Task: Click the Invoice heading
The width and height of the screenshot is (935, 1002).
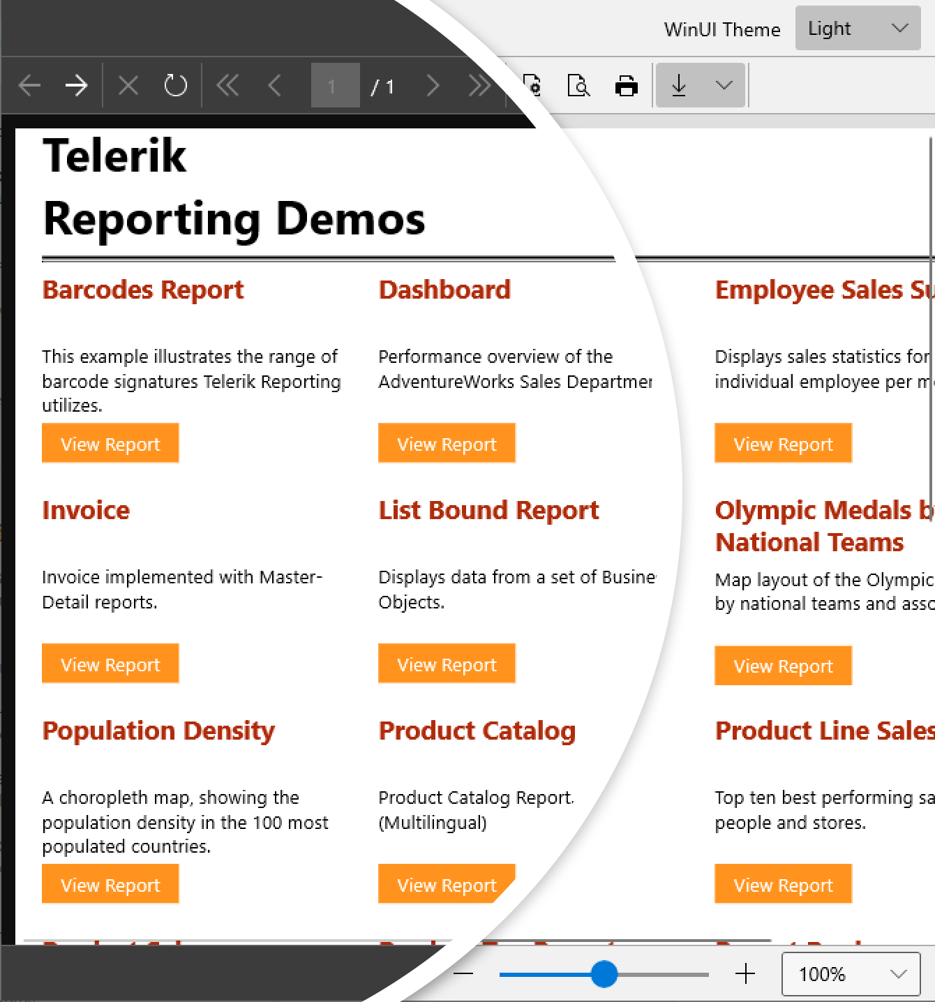Action: pos(86,510)
